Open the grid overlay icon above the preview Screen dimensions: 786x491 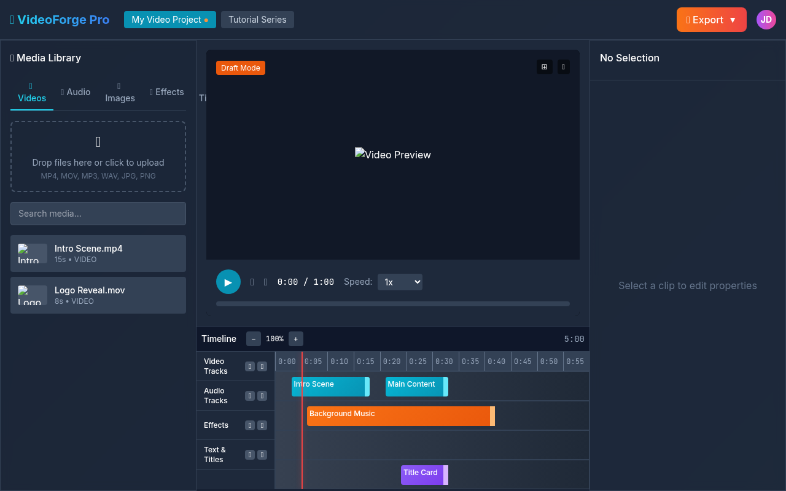coord(545,67)
